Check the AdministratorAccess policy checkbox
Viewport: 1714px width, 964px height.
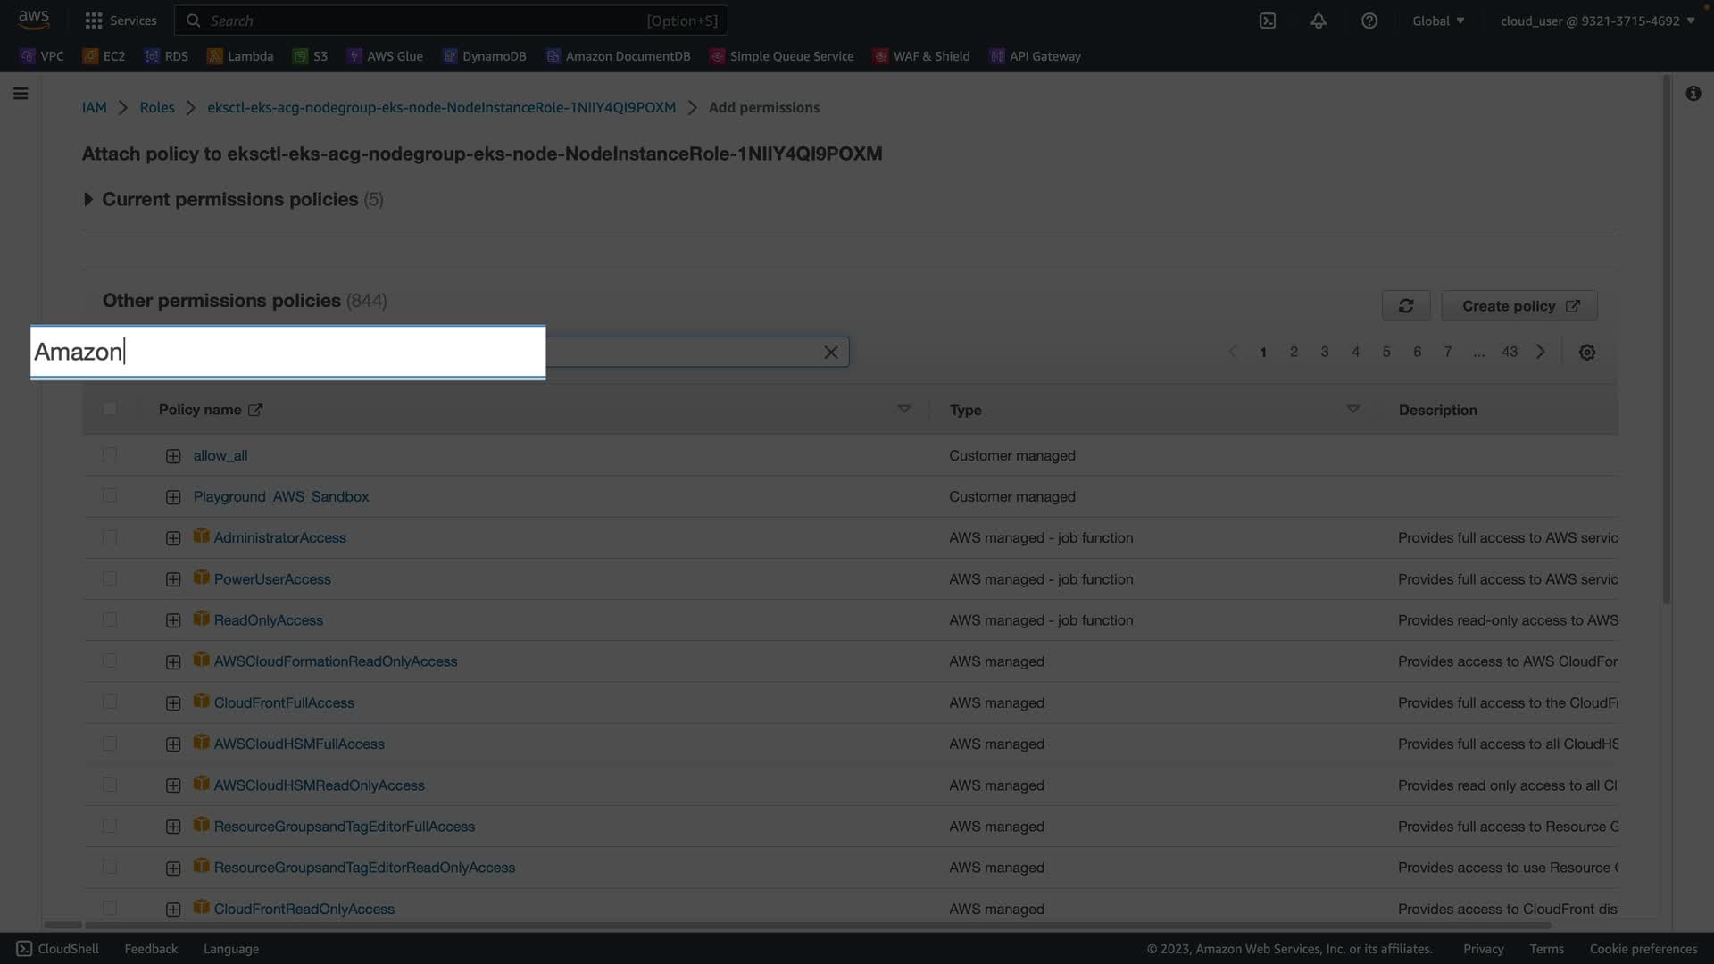[x=110, y=537]
